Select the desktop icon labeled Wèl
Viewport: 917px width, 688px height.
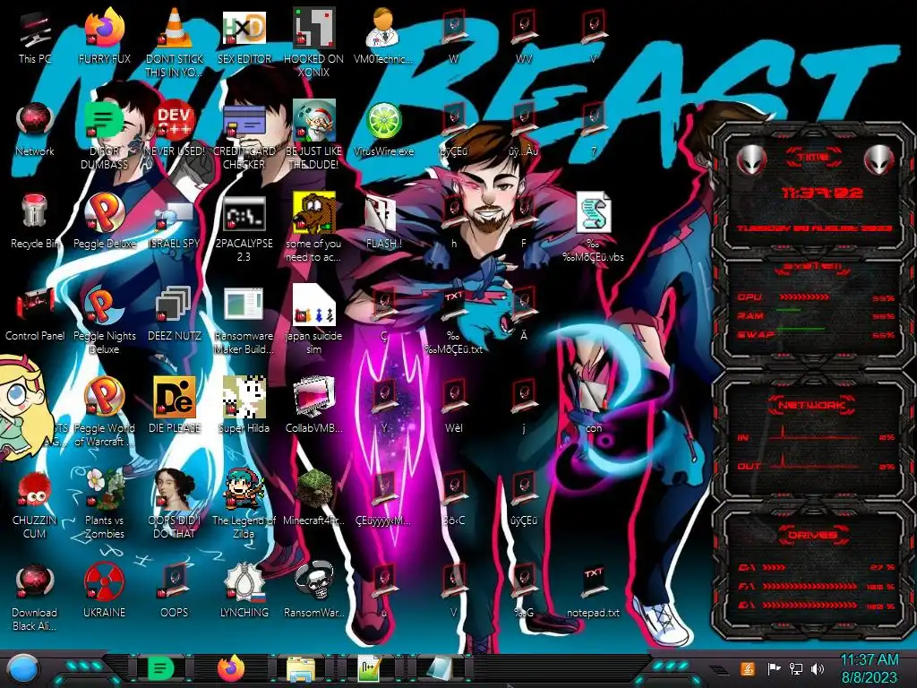454,406
